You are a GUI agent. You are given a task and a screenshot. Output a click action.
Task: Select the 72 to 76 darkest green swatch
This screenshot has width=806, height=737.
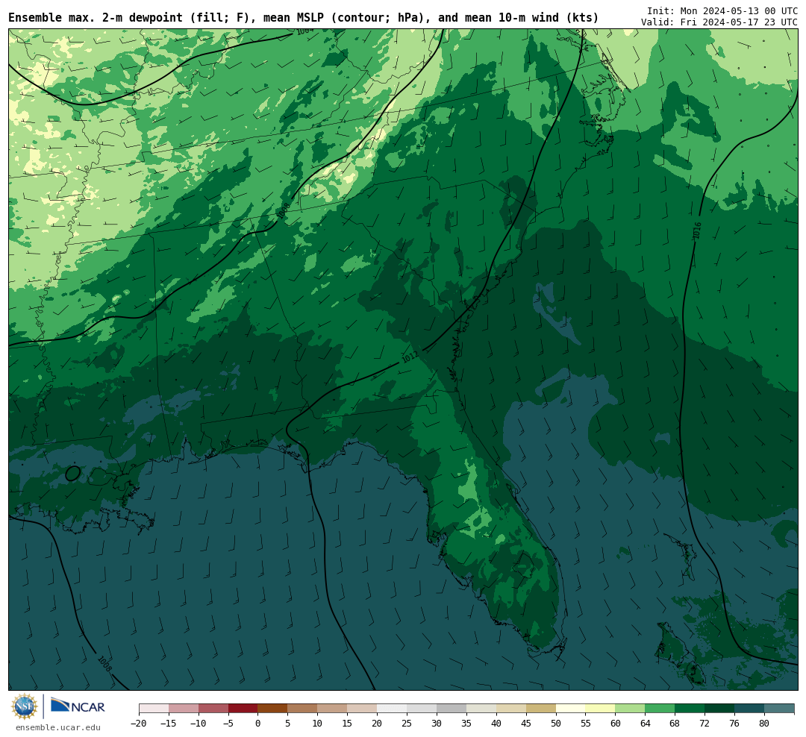click(x=720, y=709)
